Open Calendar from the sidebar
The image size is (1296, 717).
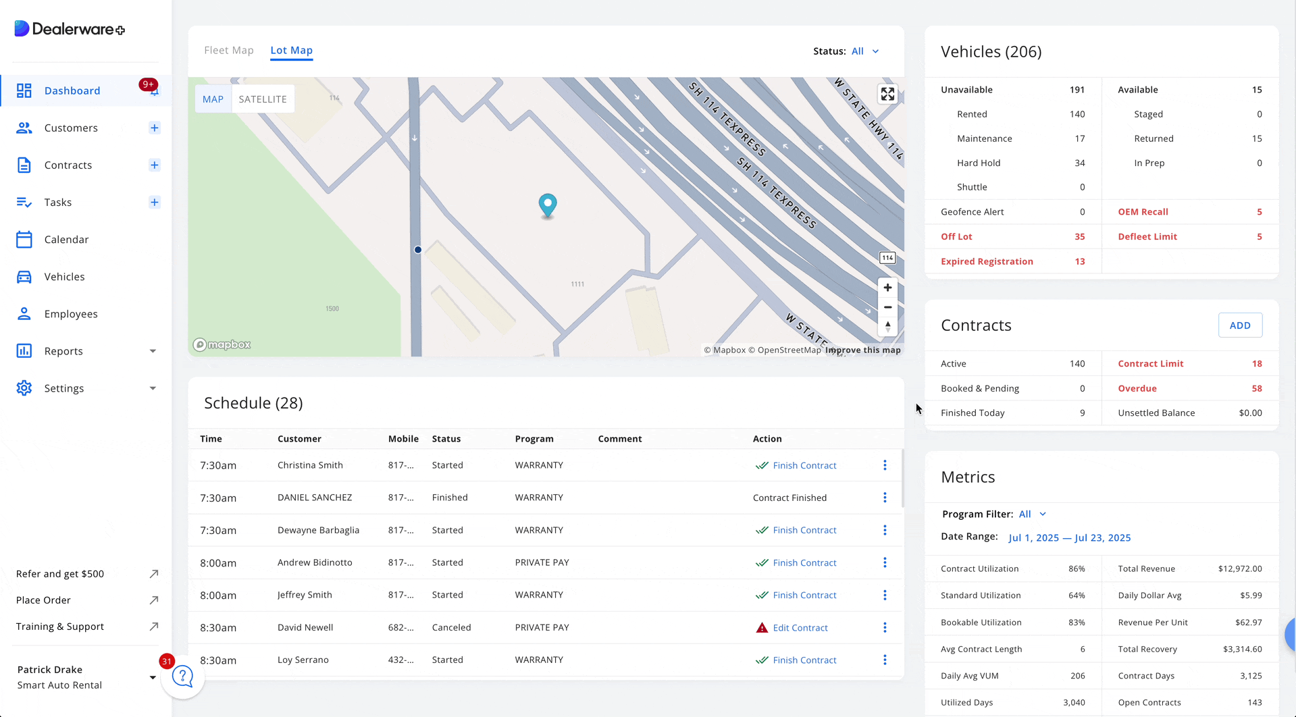click(x=66, y=239)
